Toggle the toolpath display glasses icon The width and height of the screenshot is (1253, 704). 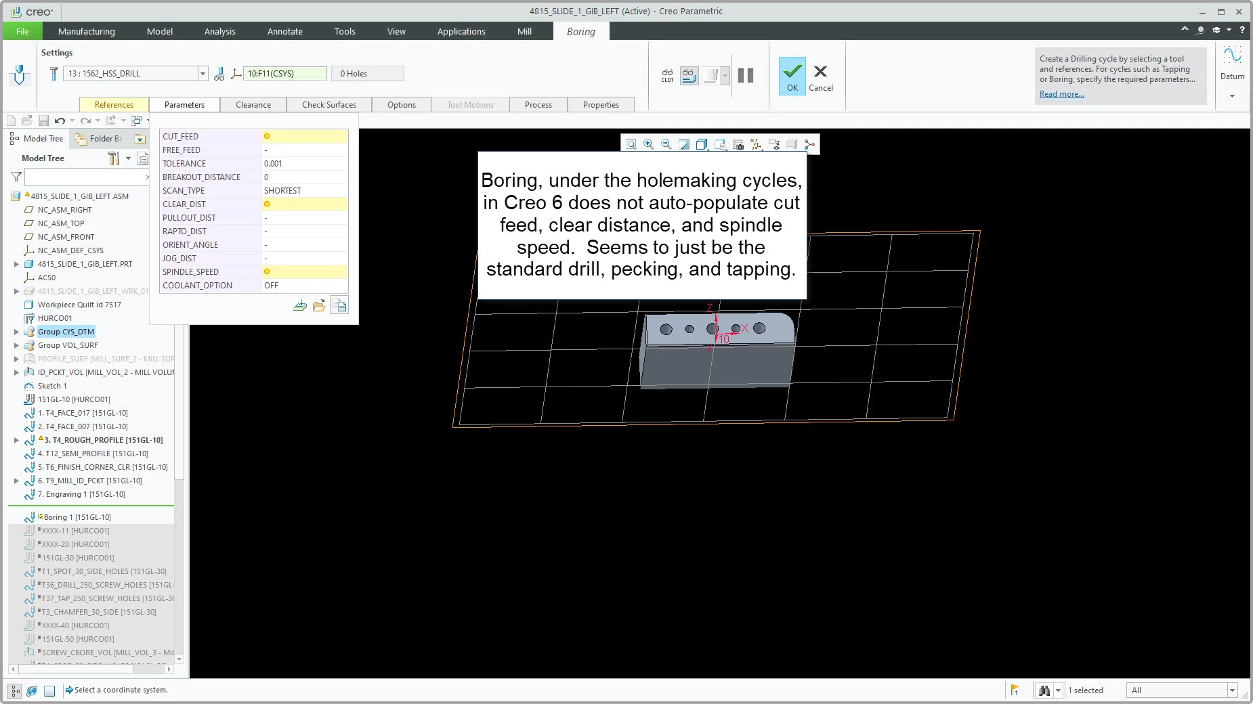pyautogui.click(x=689, y=75)
